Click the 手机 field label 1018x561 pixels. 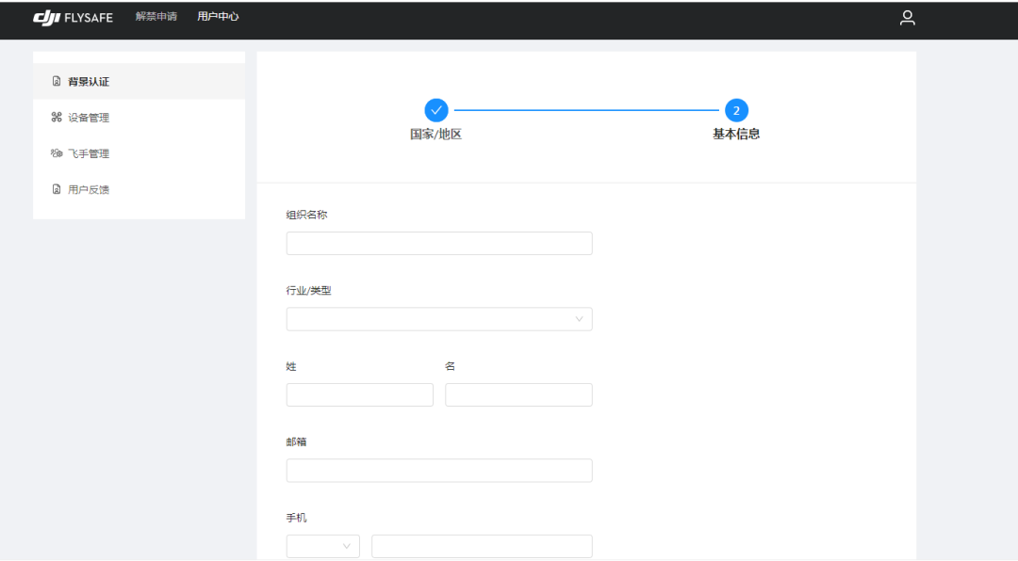[x=297, y=518]
